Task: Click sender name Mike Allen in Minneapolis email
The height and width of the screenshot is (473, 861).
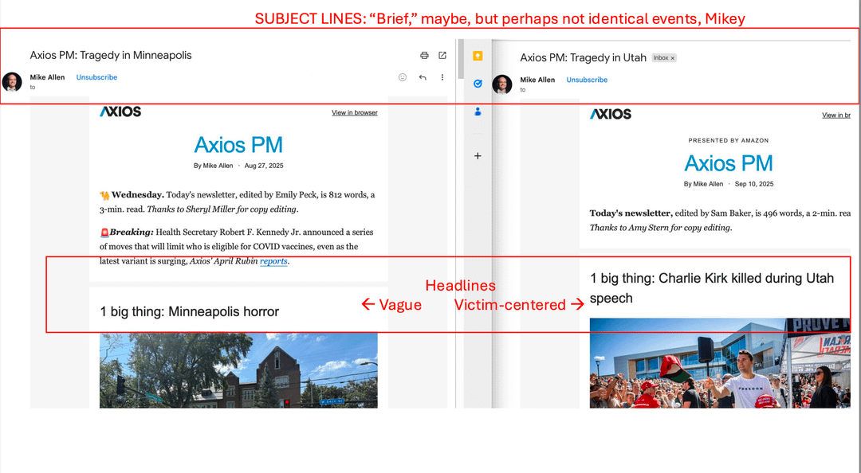Action: point(47,77)
